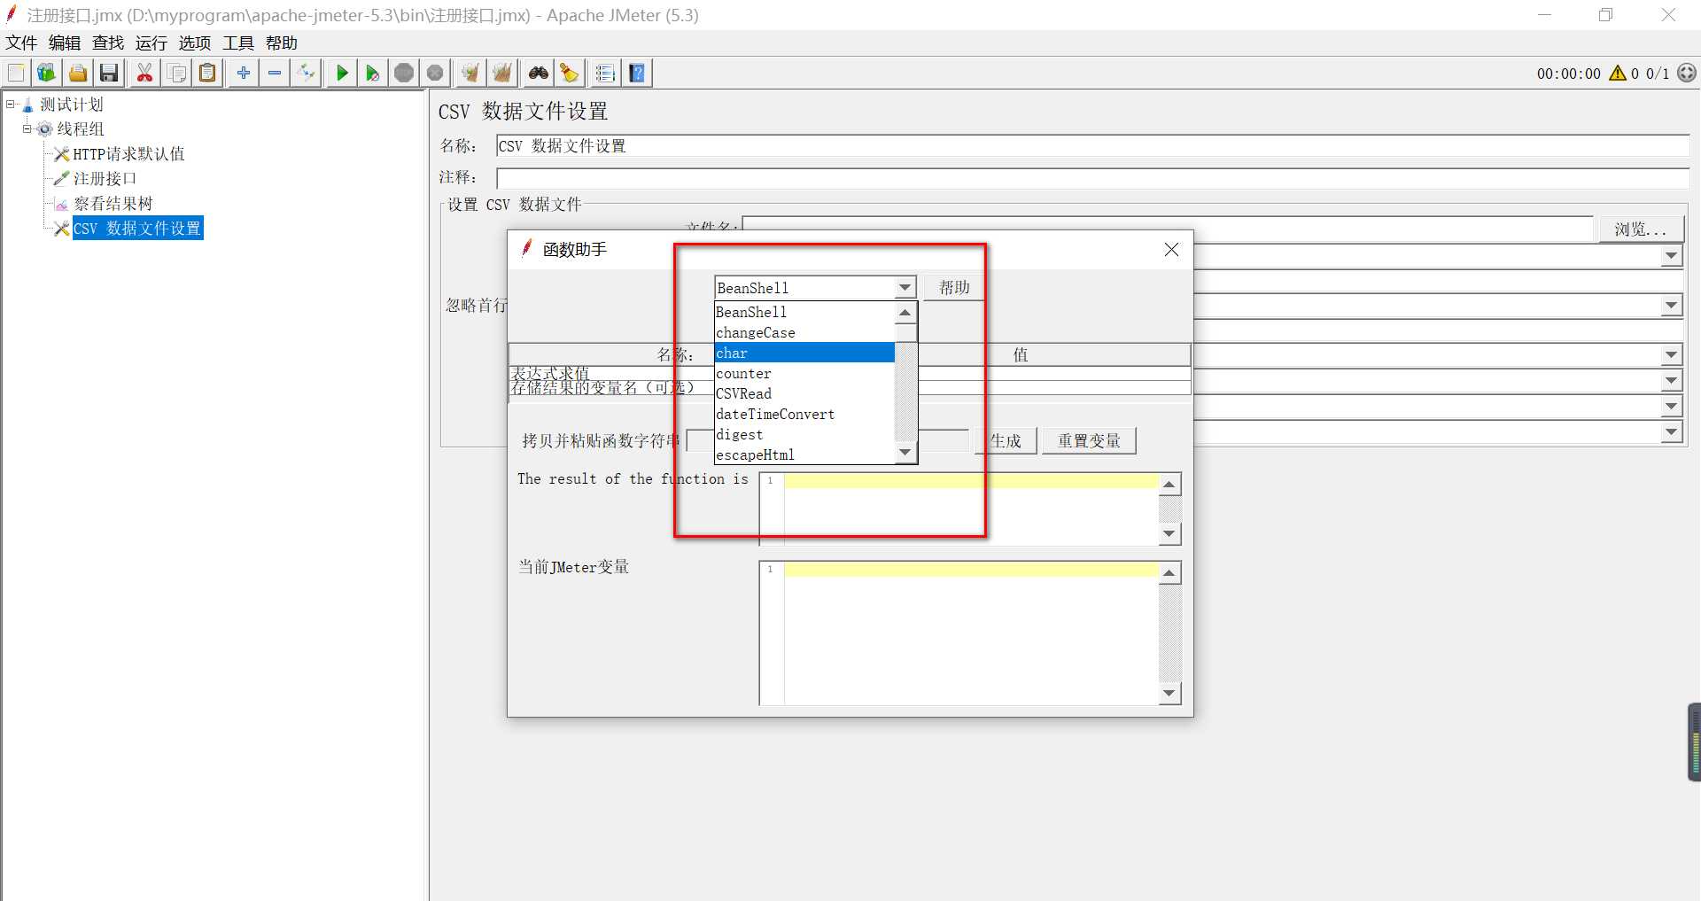1701x901 pixels.
Task: Click the 浏览... button
Action: (1640, 229)
